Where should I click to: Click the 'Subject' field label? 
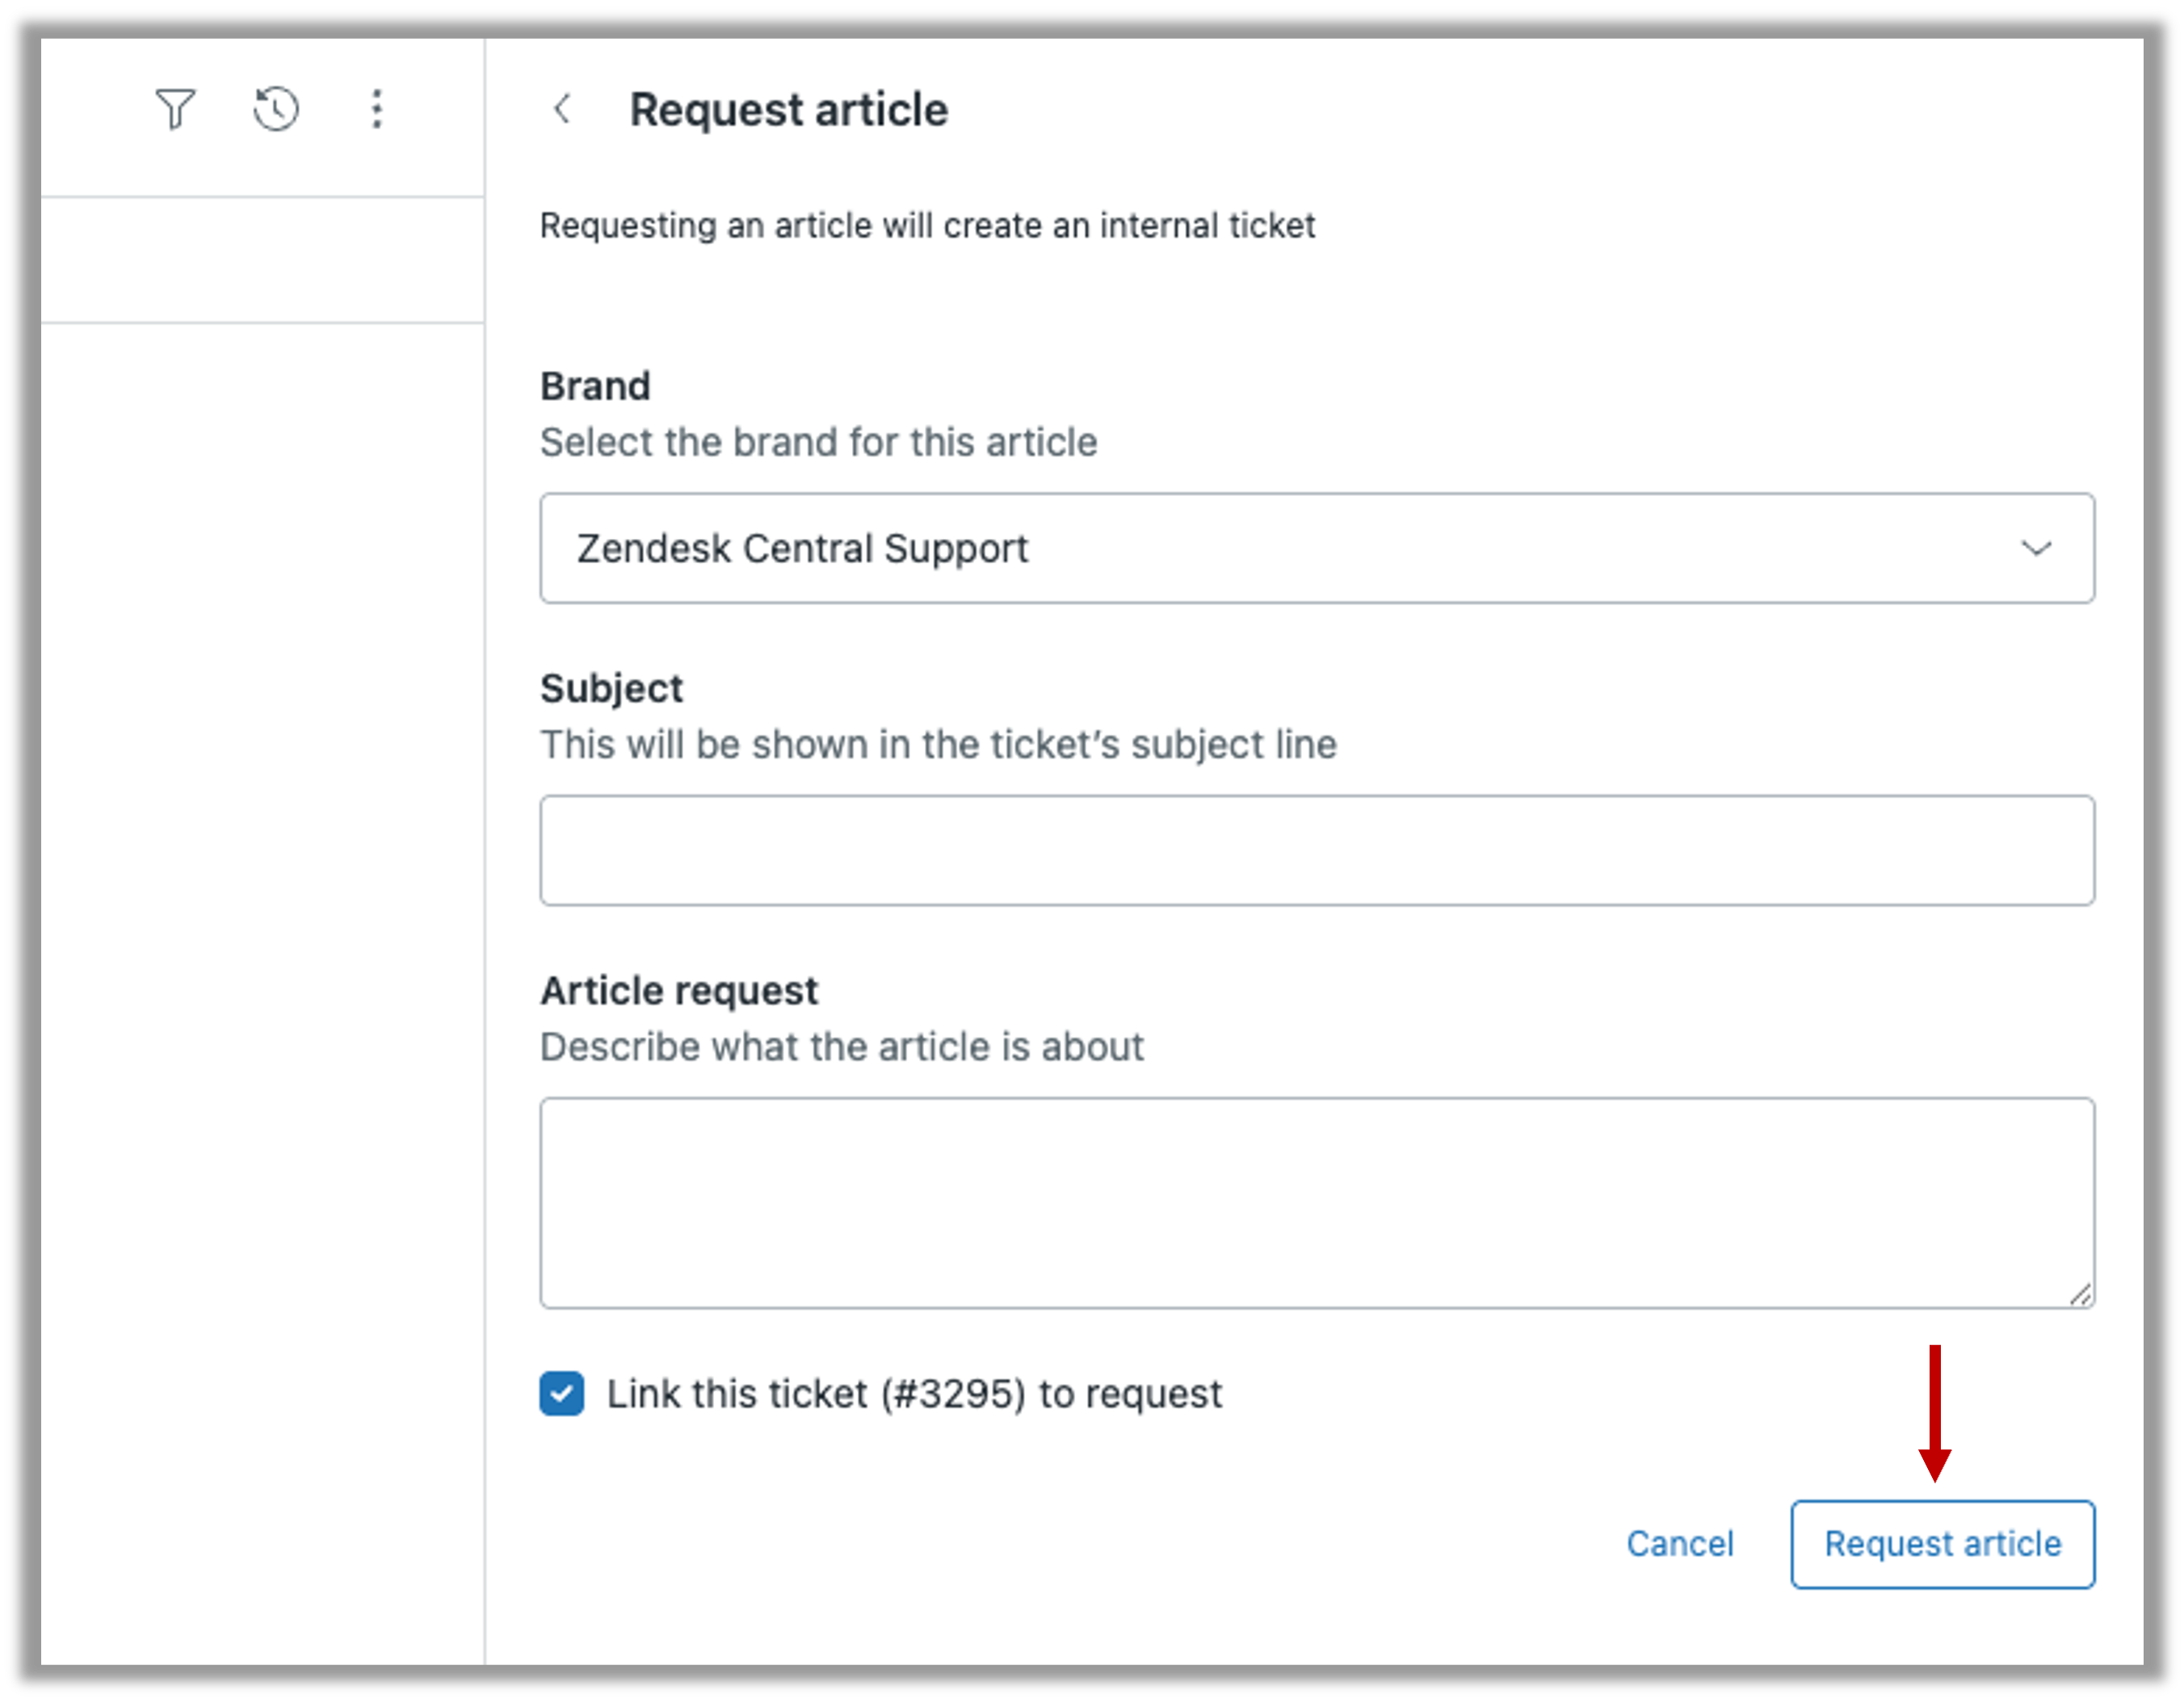click(612, 689)
